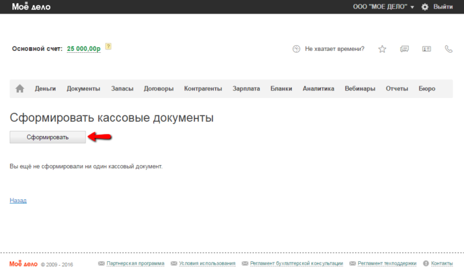Open the Регламент техподдержки footer link

[387, 263]
